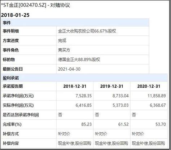The image size is (171, 150).
Task: Click the 实际净利润(万元) row label
Action: 18,105
